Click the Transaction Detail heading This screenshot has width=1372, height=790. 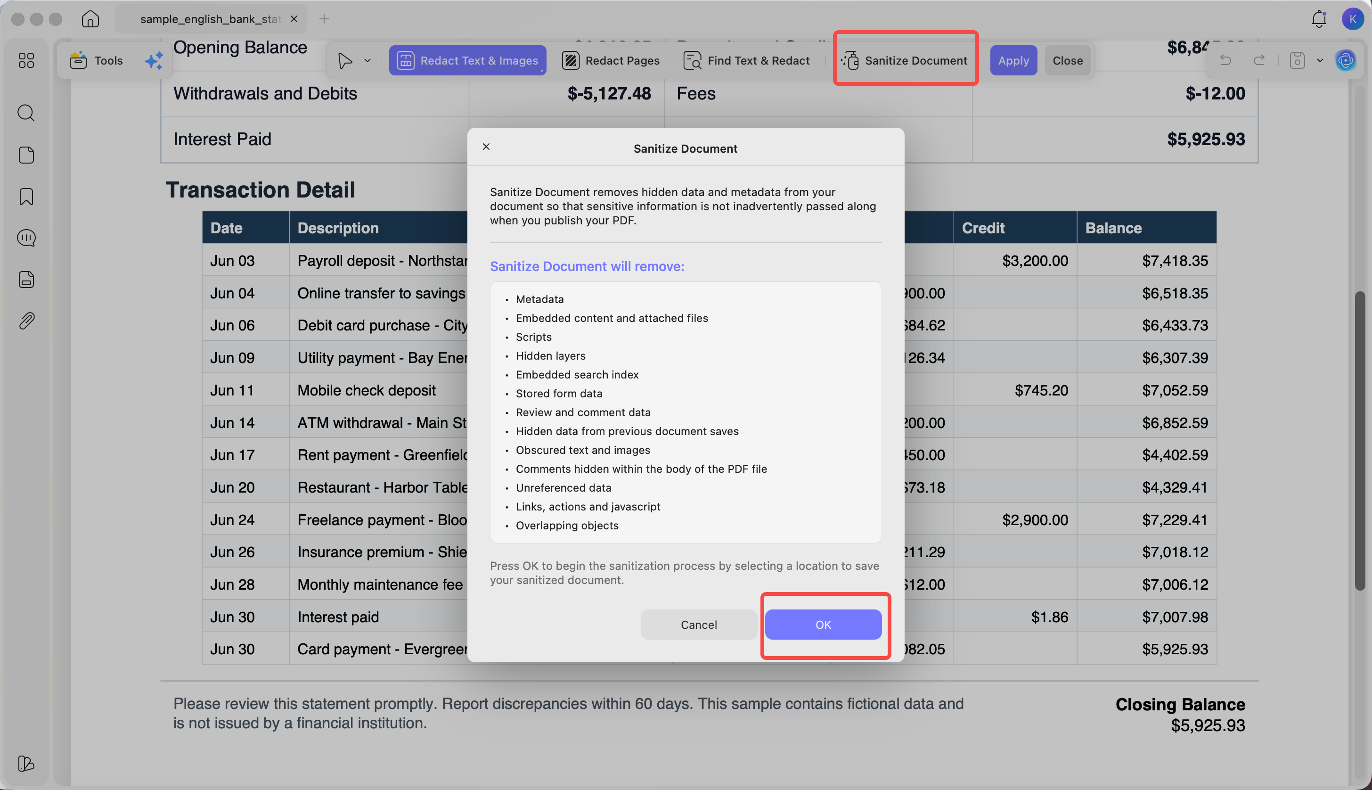click(260, 190)
